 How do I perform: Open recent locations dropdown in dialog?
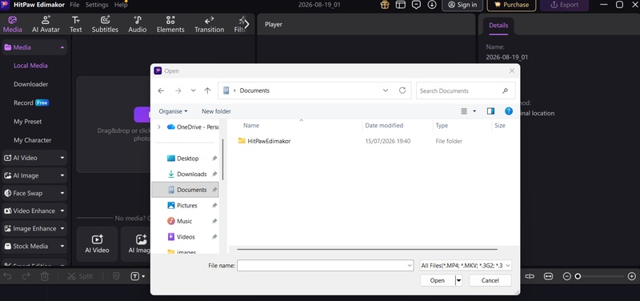tap(193, 90)
